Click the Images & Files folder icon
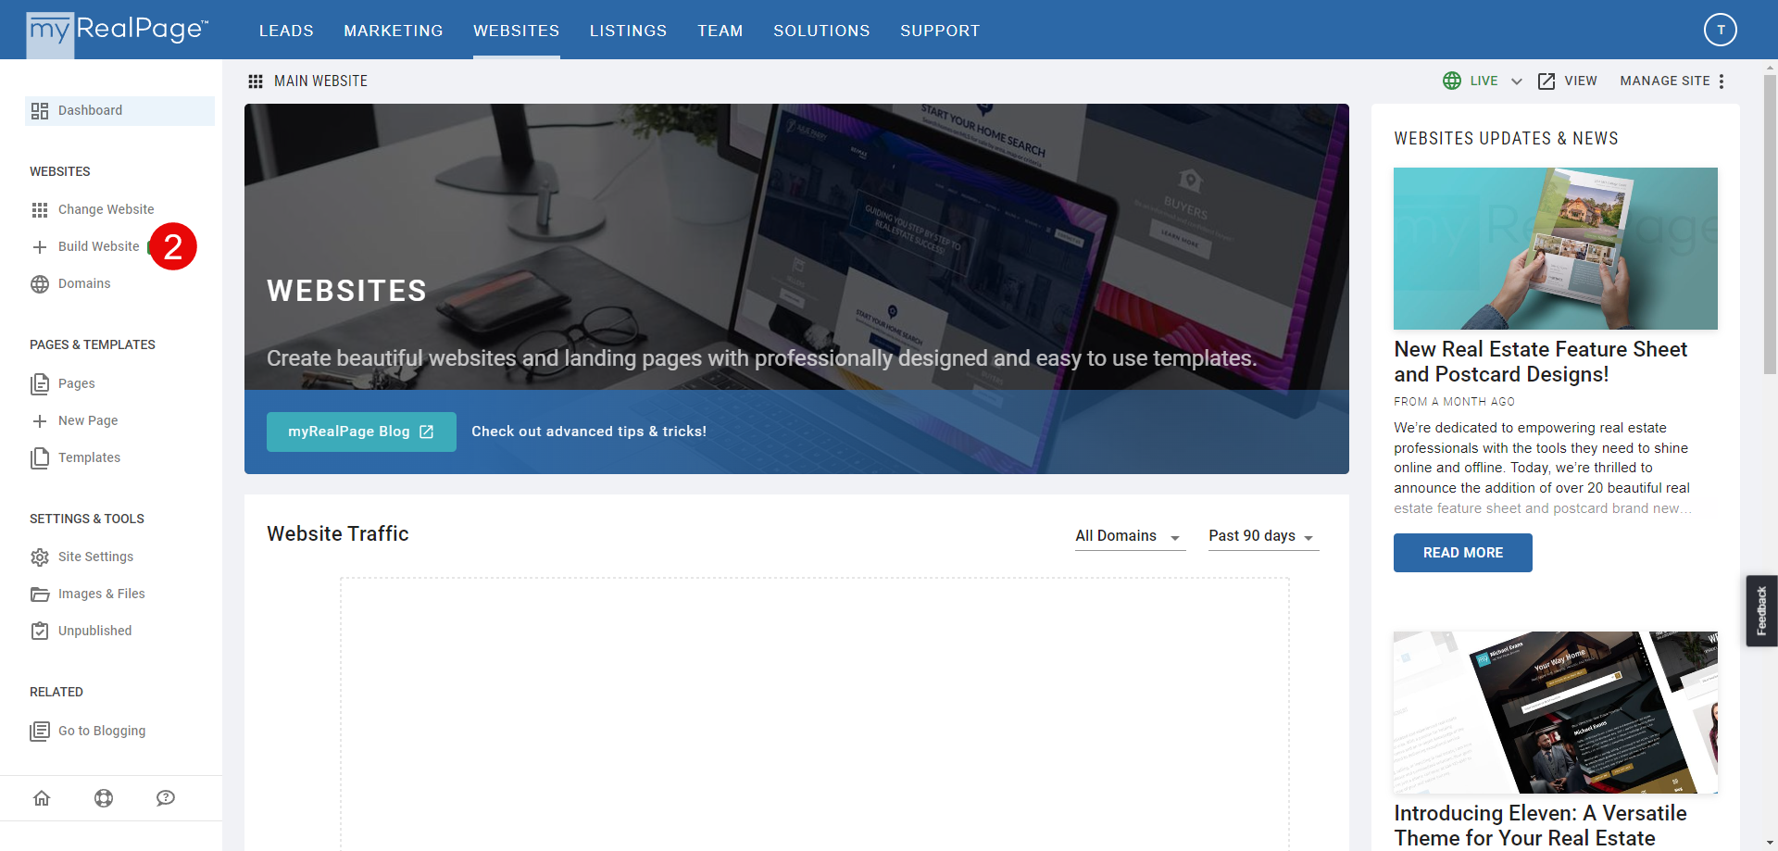Screen dimensions: 1778x851 [x=40, y=594]
